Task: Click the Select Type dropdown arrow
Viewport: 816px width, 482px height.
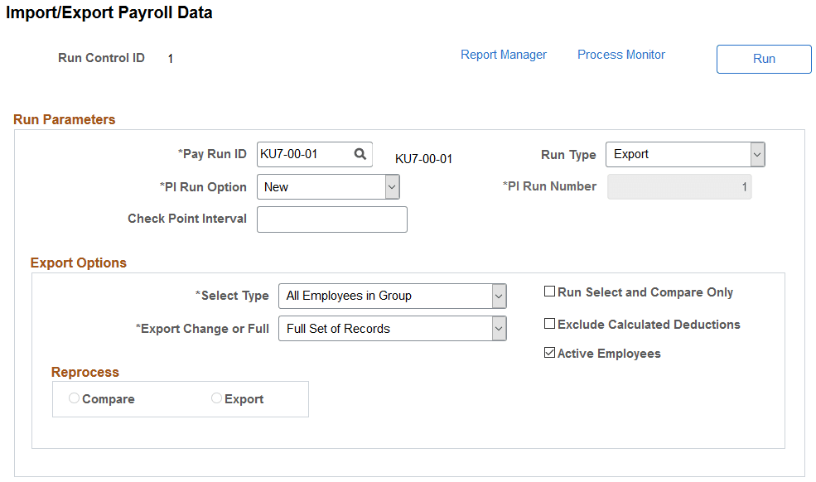Action: [498, 296]
